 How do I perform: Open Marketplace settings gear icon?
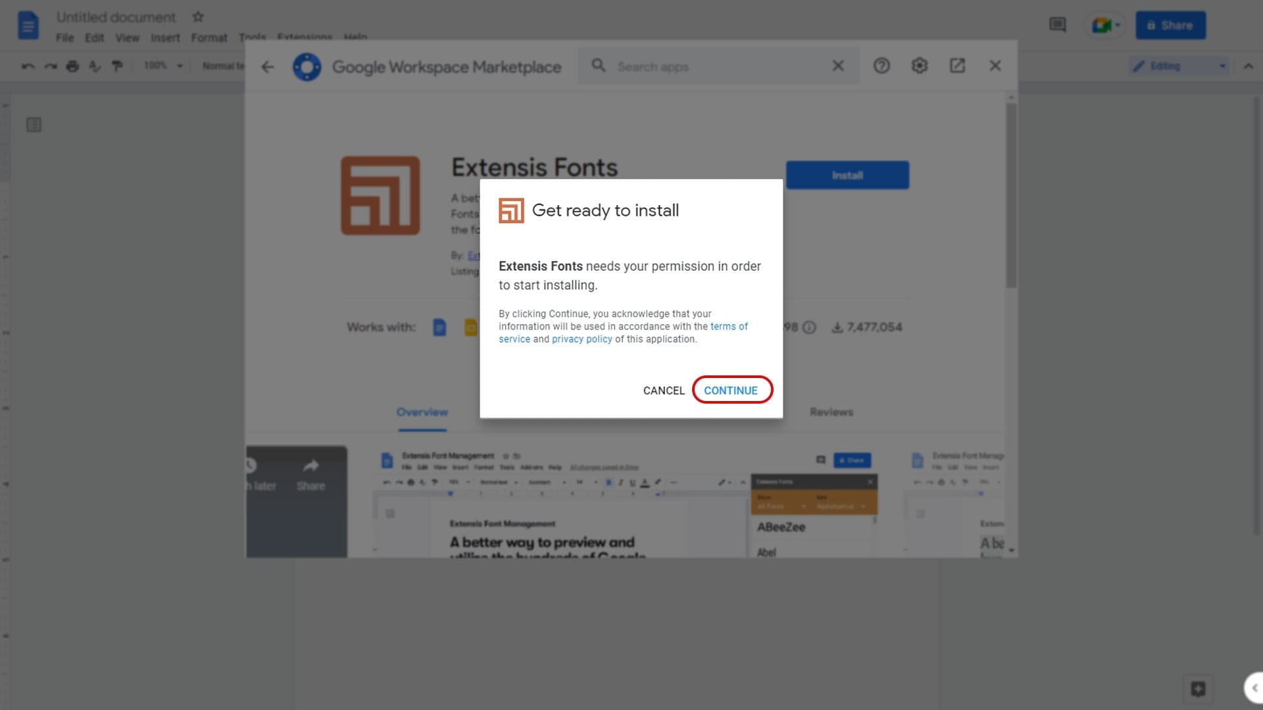[x=920, y=66]
